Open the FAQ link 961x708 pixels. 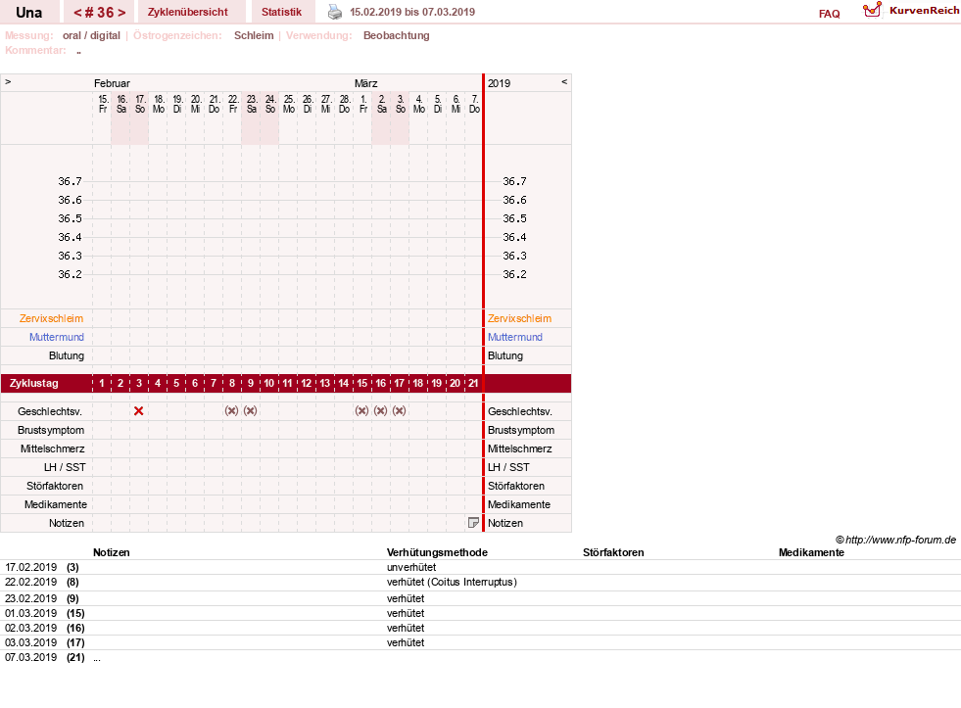point(829,14)
